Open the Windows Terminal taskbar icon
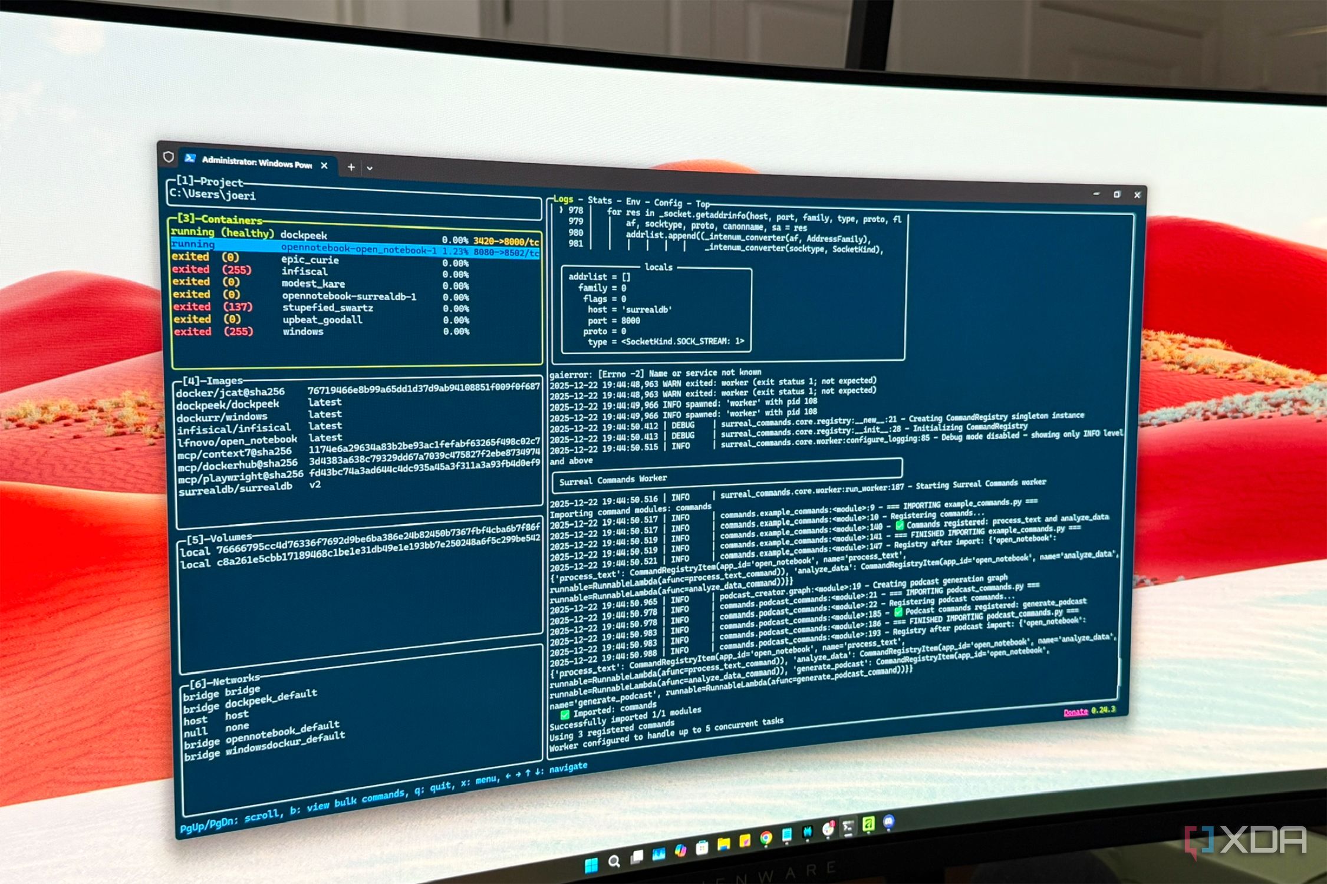Screen dimensions: 1327x884 tap(848, 828)
